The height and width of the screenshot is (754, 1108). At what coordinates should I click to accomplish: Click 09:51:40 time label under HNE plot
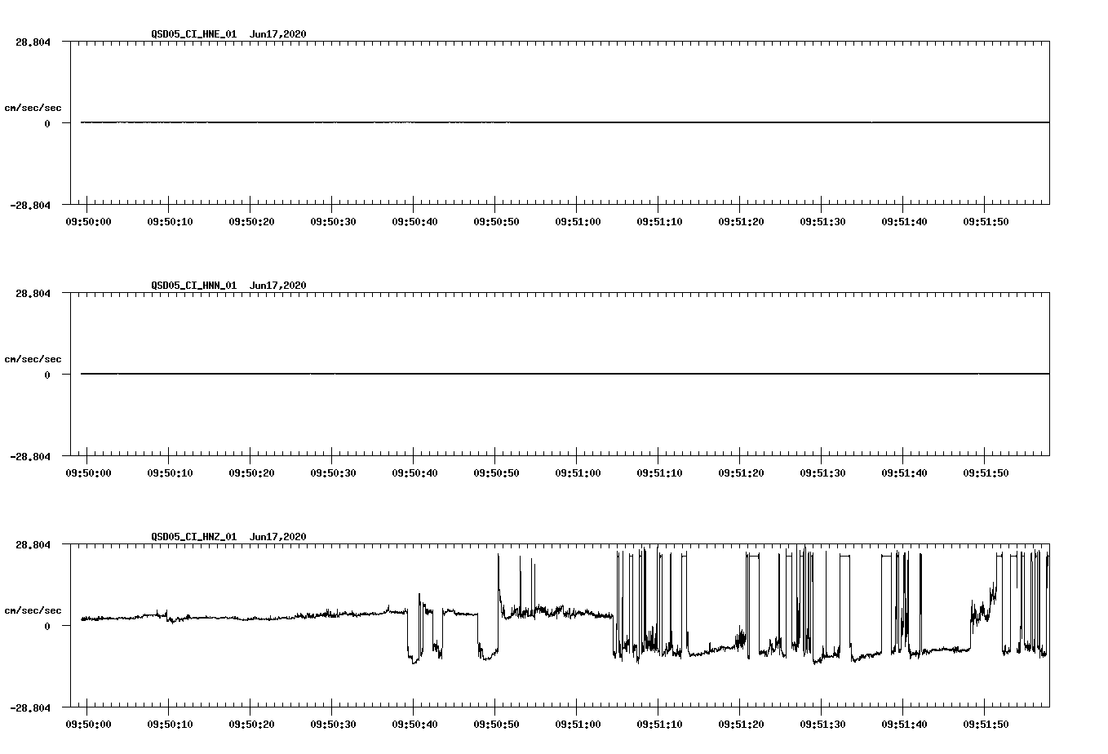[904, 221]
